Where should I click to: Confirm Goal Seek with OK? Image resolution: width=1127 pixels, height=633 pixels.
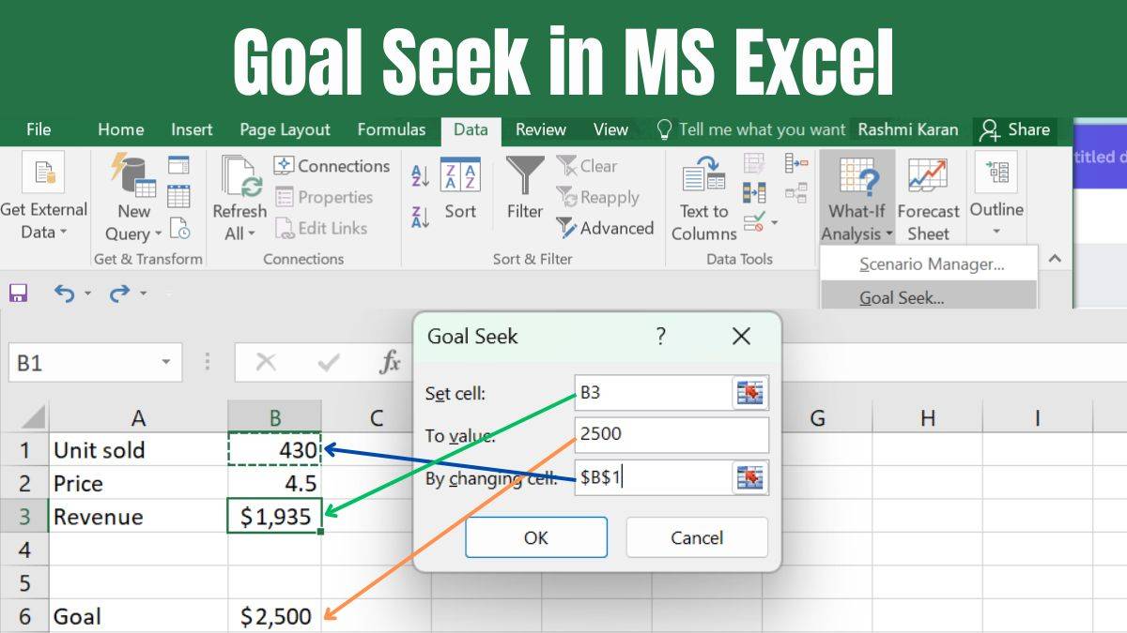(x=536, y=537)
